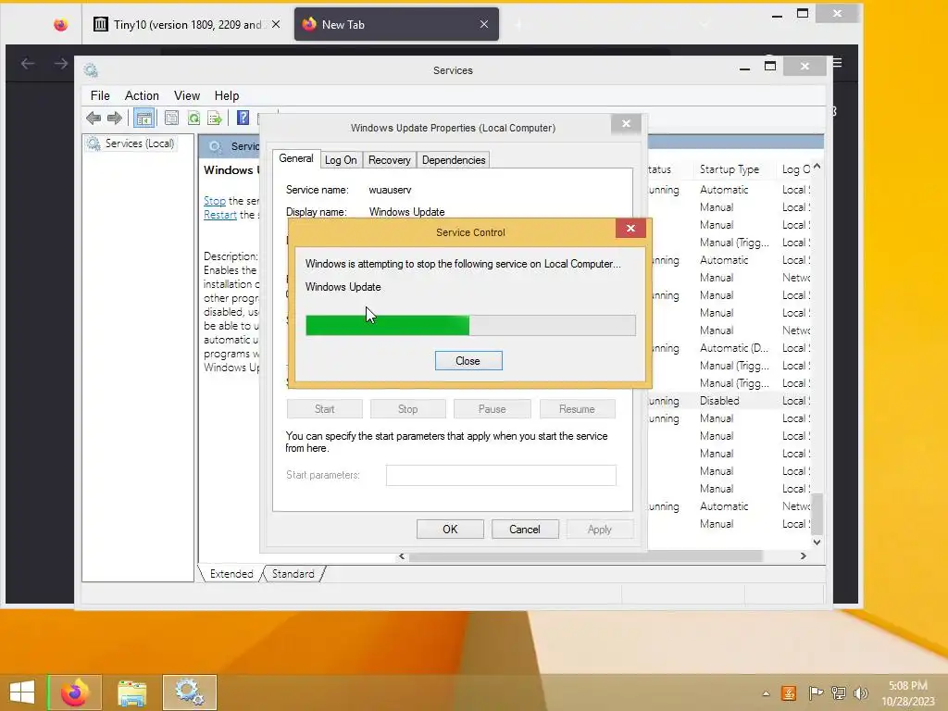948x711 pixels.
Task: Toggle Show/Hide Console Tree toolbar icon
Action: [143, 118]
